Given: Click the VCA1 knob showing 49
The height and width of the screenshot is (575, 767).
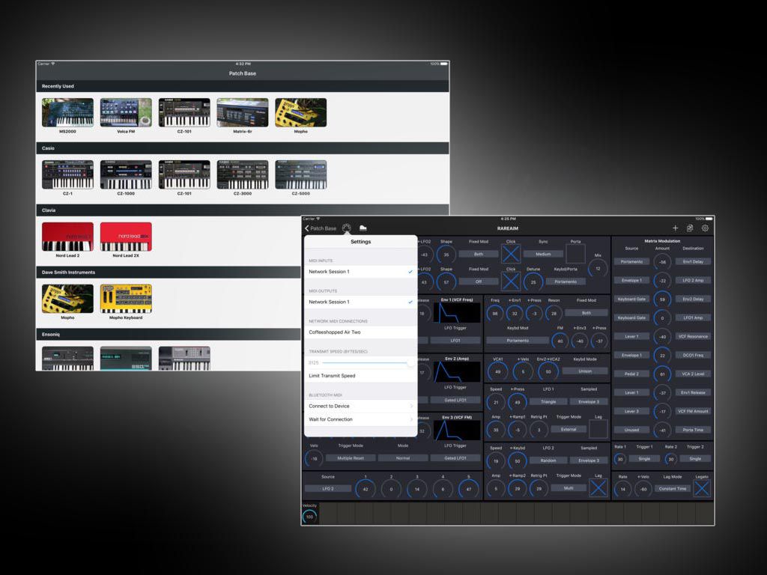Looking at the screenshot, I should (x=497, y=371).
